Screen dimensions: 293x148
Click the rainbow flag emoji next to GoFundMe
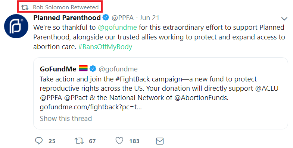(83, 68)
